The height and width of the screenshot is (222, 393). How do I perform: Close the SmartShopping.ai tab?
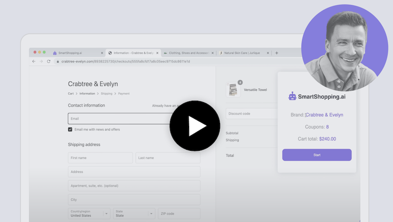tap(102, 53)
